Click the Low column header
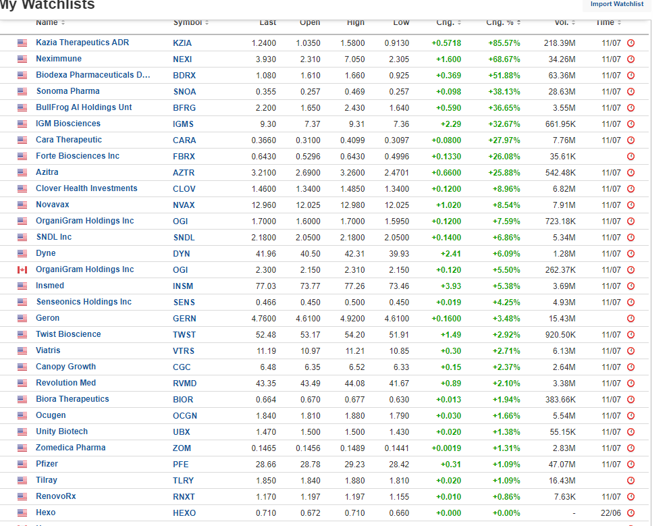 (401, 22)
